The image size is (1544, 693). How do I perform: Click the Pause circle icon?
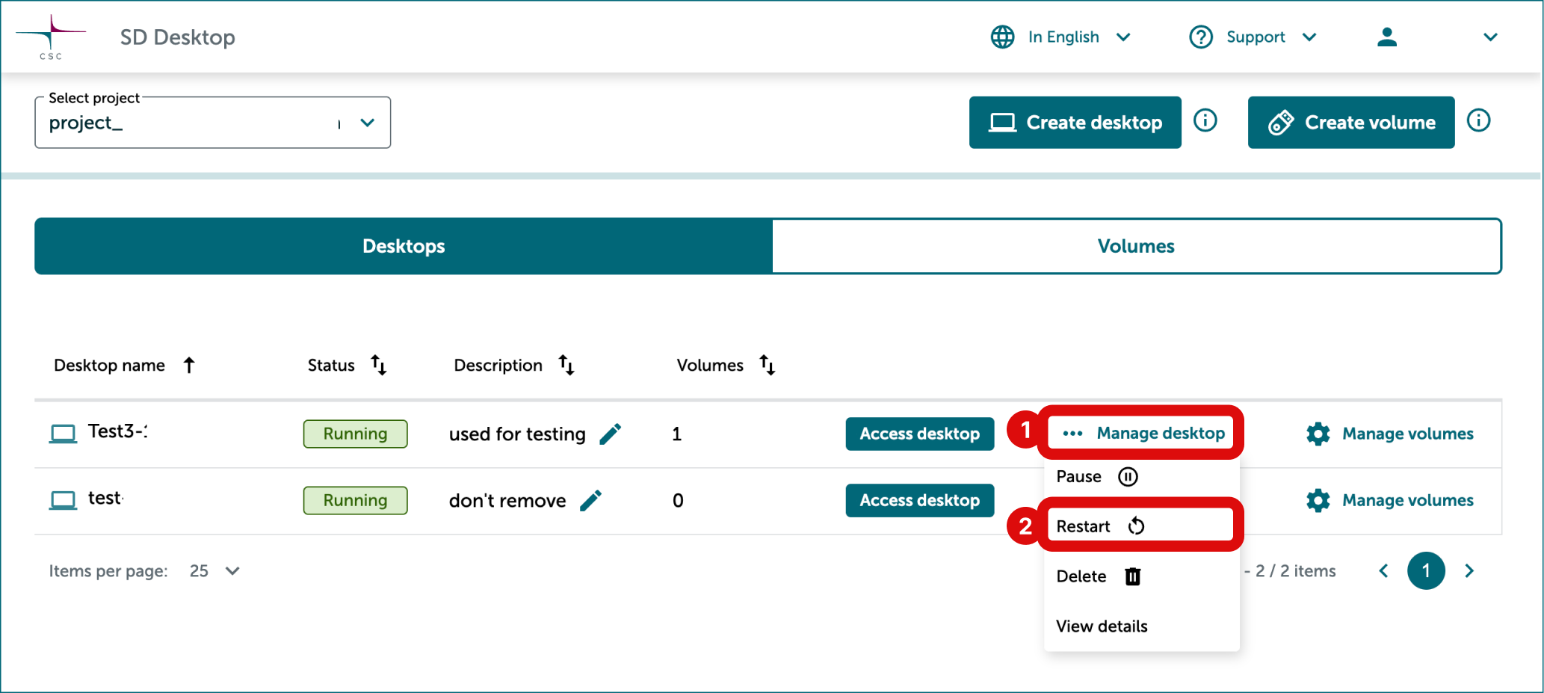1128,476
